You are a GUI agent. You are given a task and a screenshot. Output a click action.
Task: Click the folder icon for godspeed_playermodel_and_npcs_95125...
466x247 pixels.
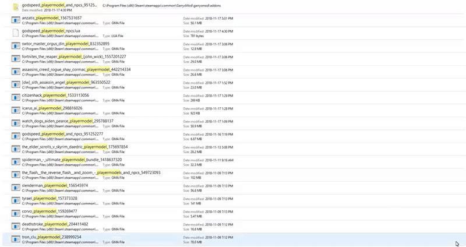(16, 7)
